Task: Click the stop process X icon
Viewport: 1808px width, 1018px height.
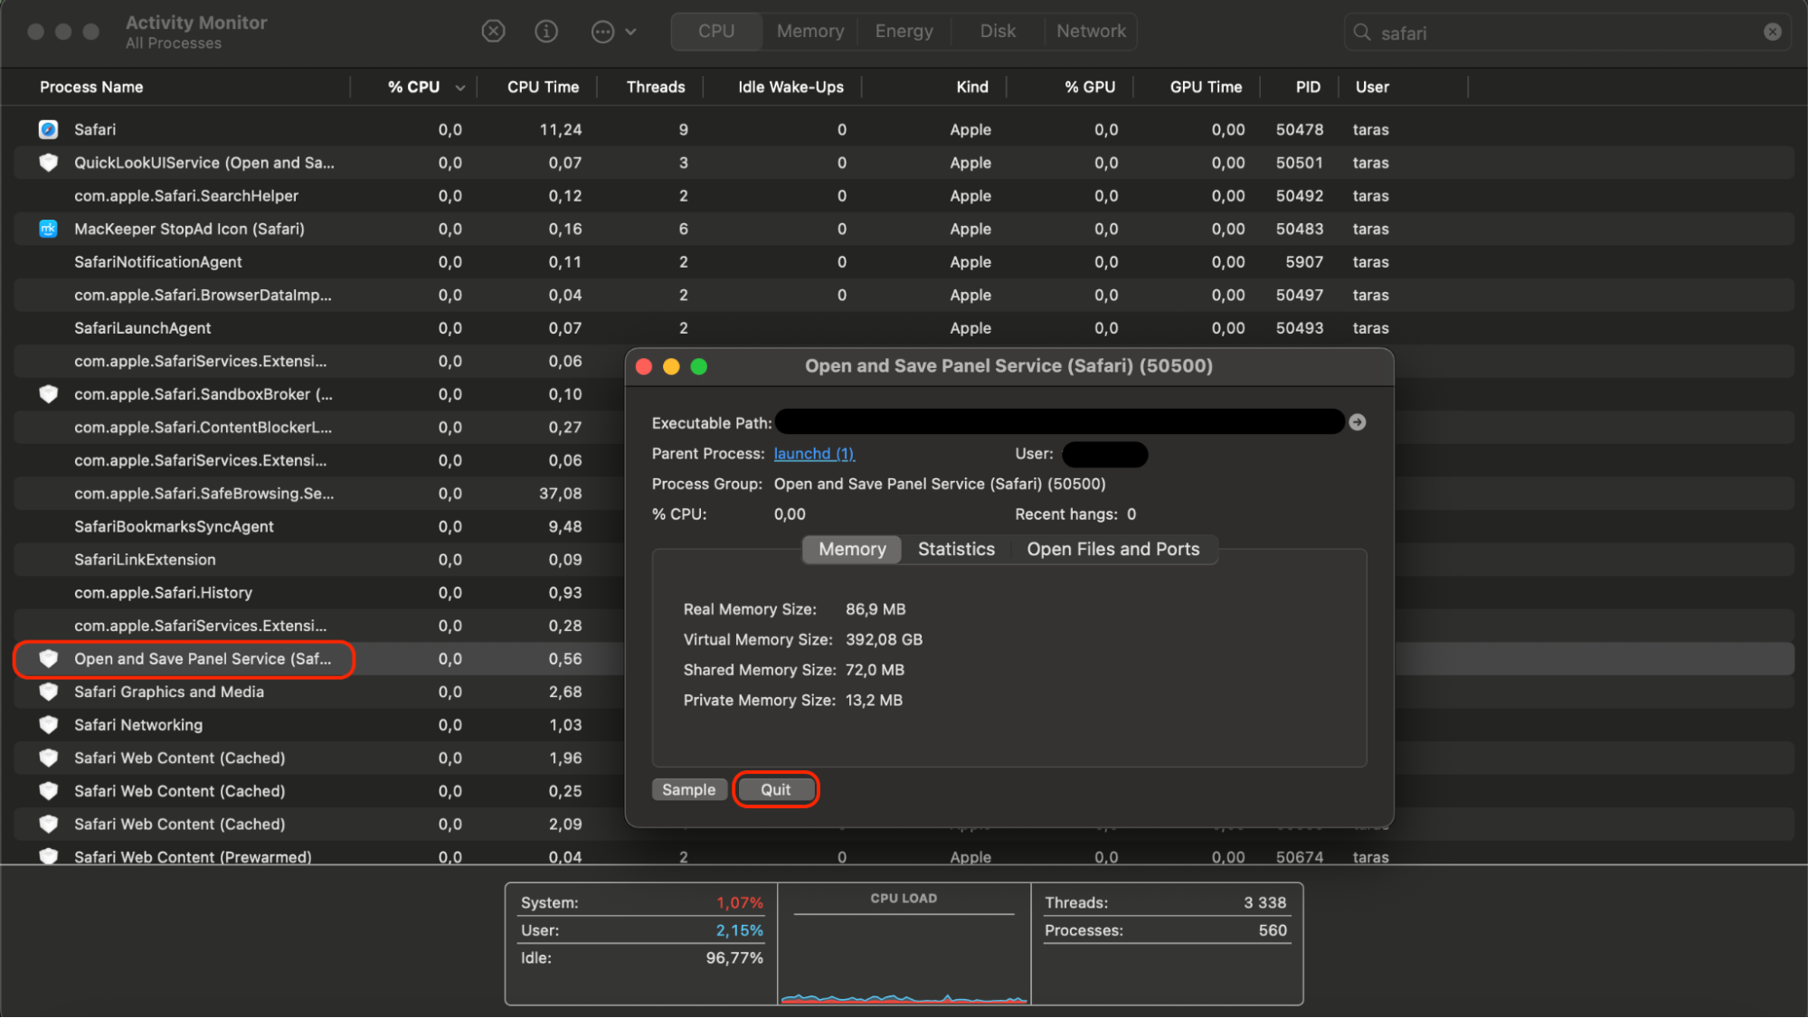Action: coord(493,32)
